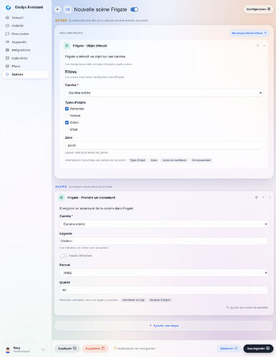Check the Voiture object type
The height and width of the screenshot is (357, 276).
(x=66, y=116)
